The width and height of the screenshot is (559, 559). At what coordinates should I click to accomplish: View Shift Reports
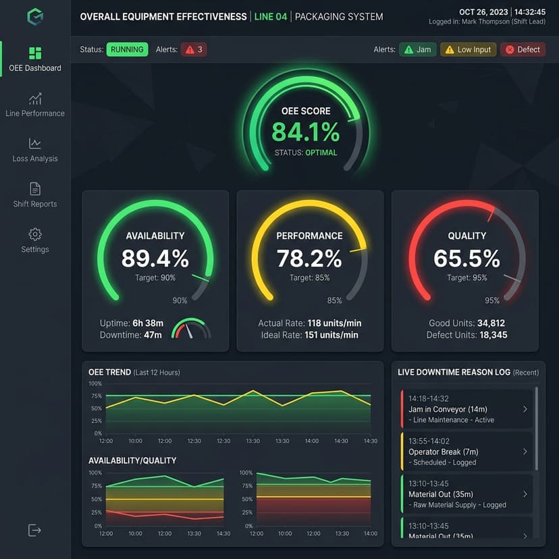pyautogui.click(x=34, y=196)
